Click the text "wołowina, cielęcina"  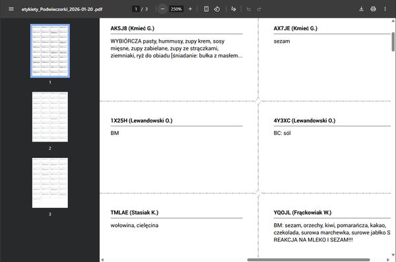pyautogui.click(x=135, y=226)
